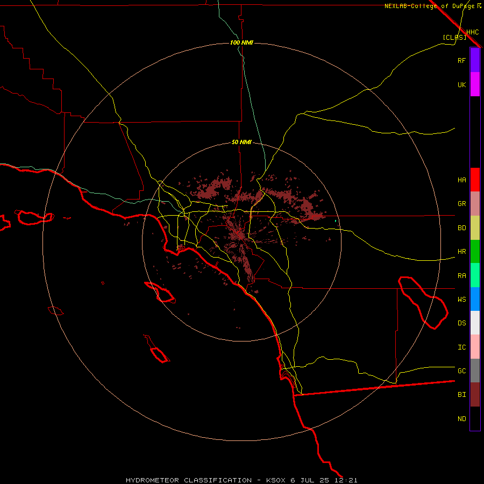Screen dimensions: 484x484
Task: Click the BI legend label
Action: coord(461,395)
